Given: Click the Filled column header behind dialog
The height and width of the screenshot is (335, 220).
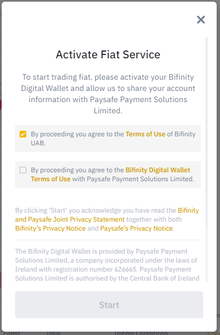Looking at the screenshot, I should click(x=12, y=333).
